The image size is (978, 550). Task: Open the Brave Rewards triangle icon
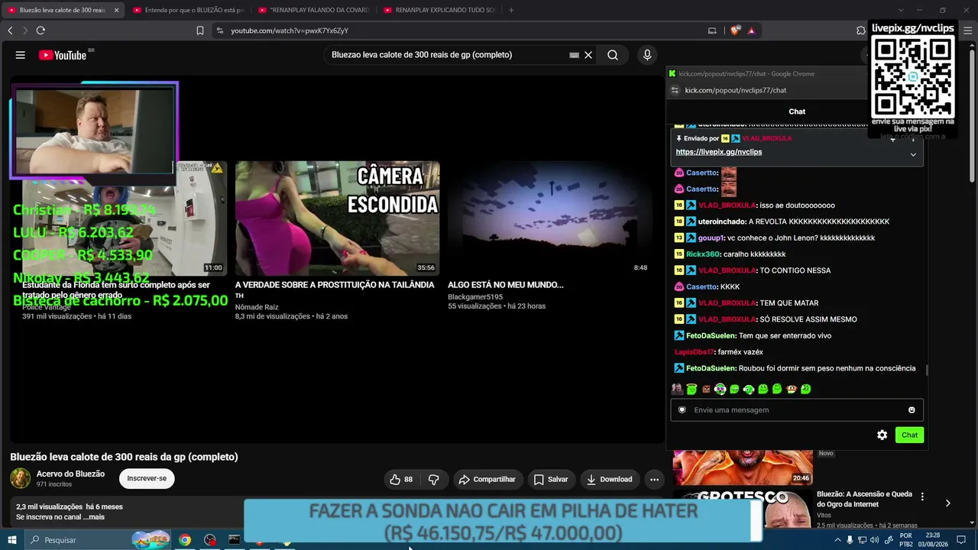751,31
